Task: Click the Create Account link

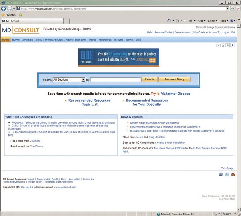Action: click(183, 32)
